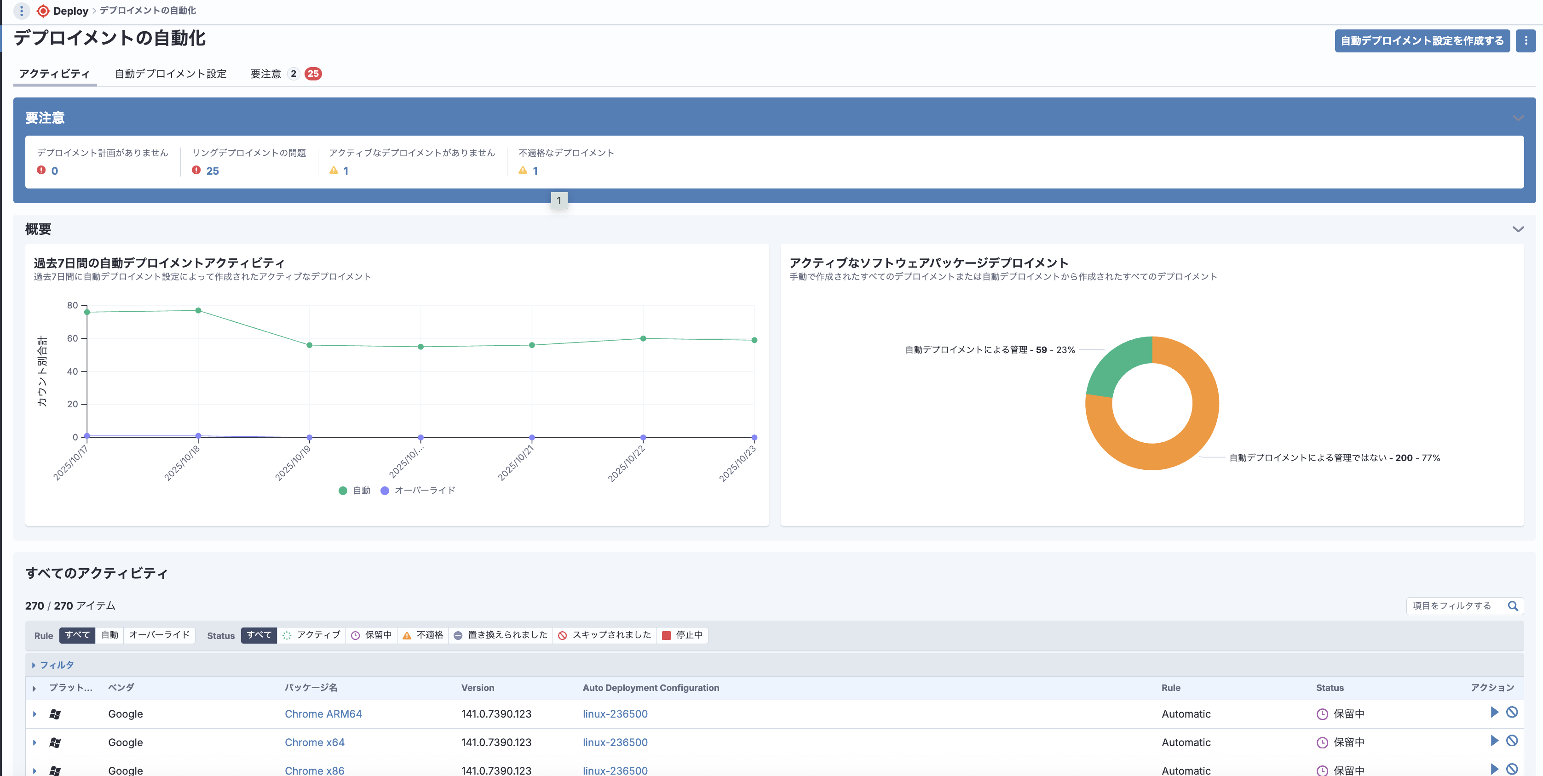Click the Deploy logo icon in the breadcrumb
Image resolution: width=1543 pixels, height=776 pixels.
click(x=43, y=11)
